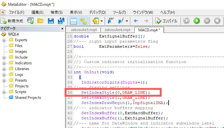This screenshot has width=224, height=128.
Task: Click the open folder icon
Action: coord(41,21)
